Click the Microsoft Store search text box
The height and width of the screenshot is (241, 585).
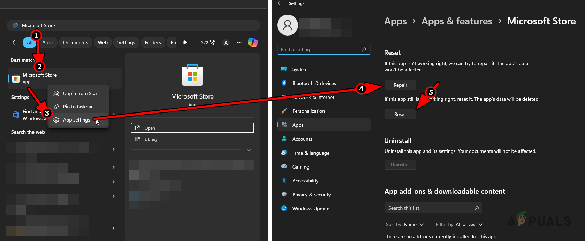pos(134,25)
